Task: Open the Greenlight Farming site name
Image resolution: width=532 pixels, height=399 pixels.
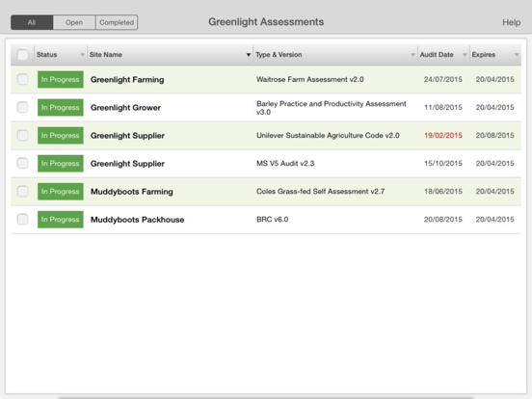Action: (127, 80)
